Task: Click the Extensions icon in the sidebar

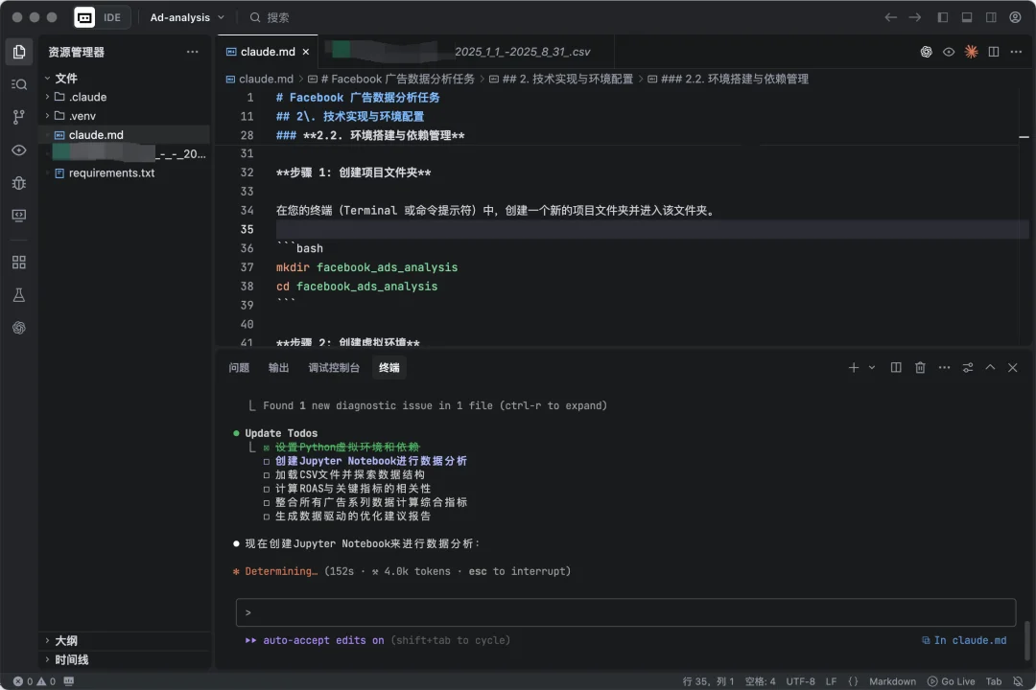Action: [18, 261]
